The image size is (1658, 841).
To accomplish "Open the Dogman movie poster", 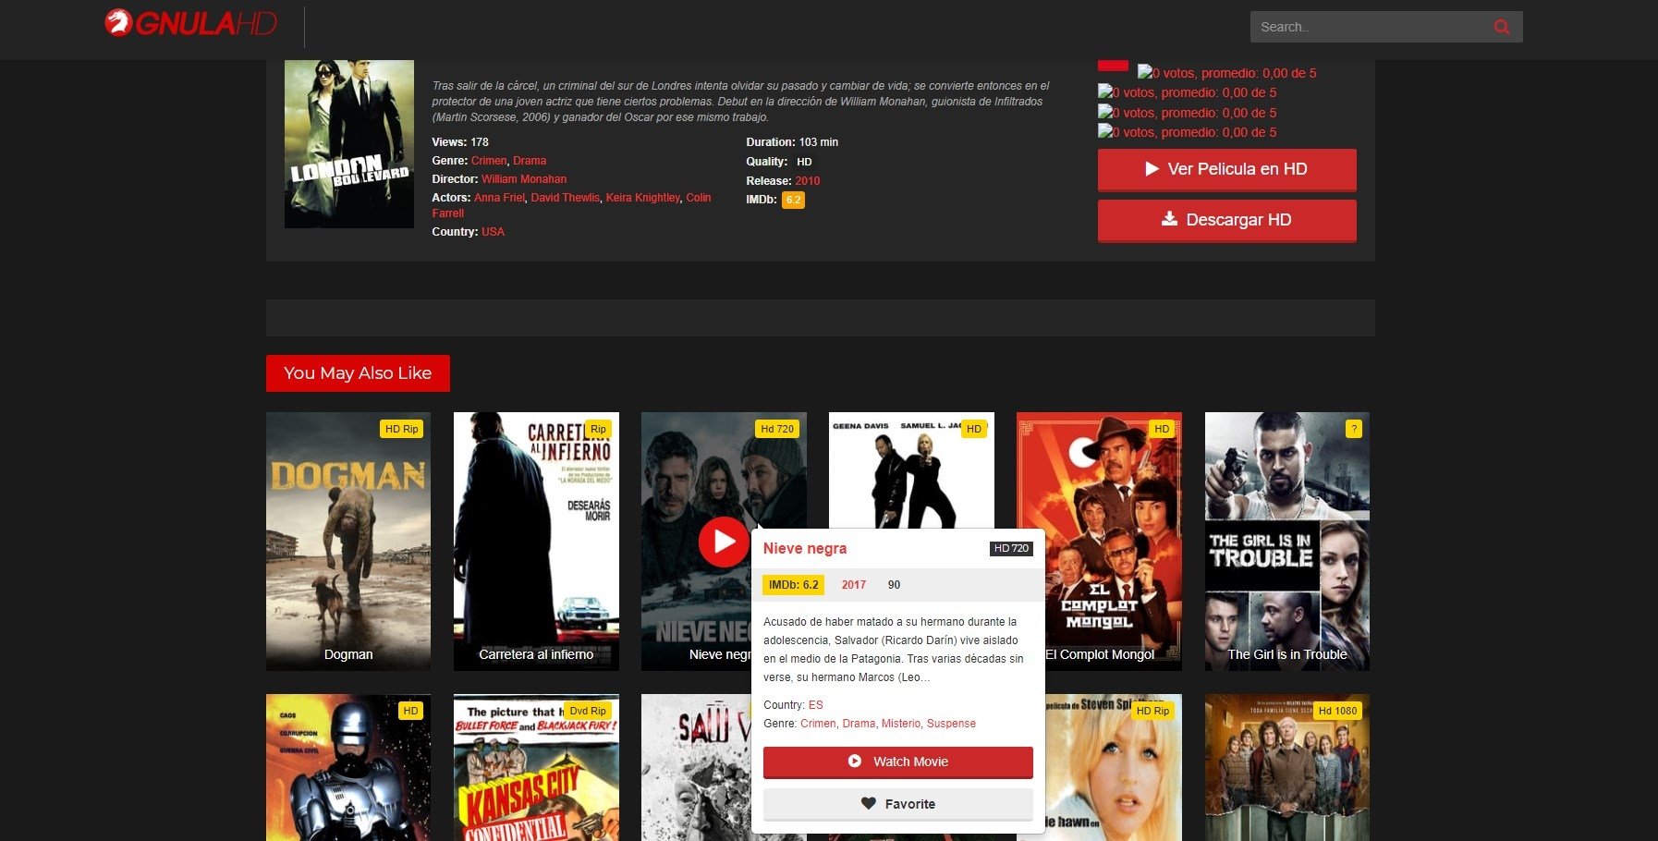I will pyautogui.click(x=348, y=541).
